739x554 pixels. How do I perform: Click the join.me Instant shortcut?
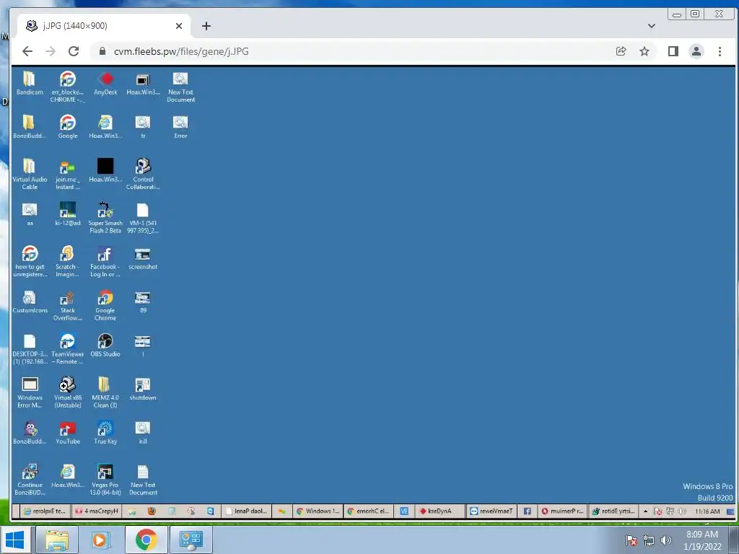coord(67,174)
